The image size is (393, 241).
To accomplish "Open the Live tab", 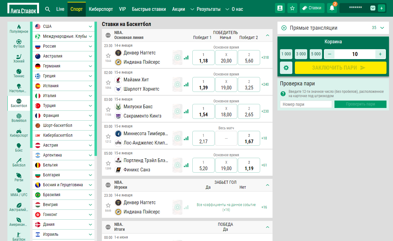I will coord(60,9).
